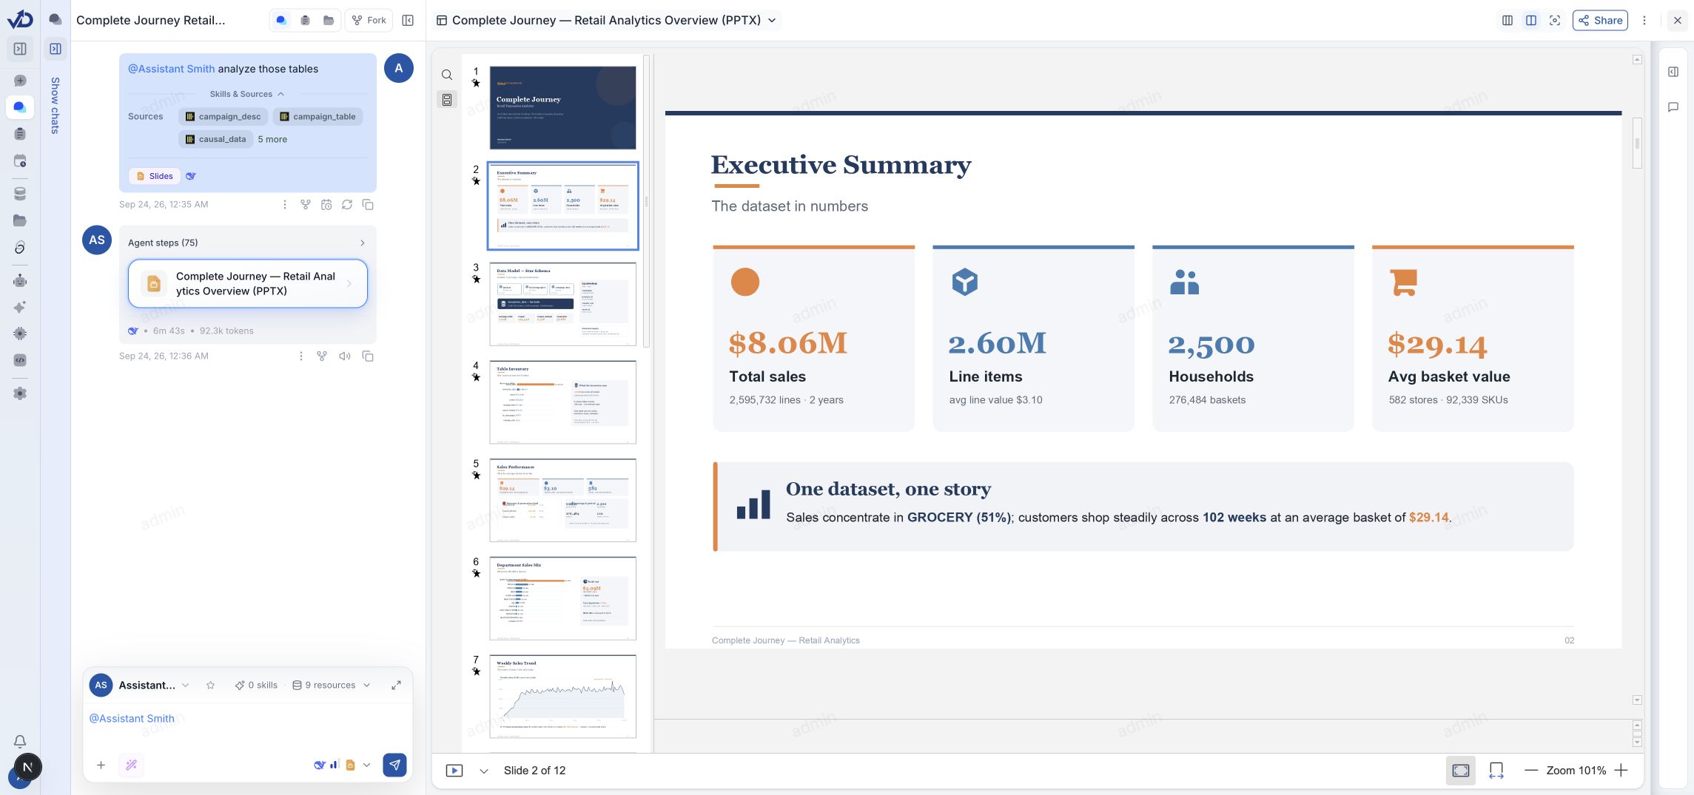This screenshot has width=1694, height=795.
Task: Open the 9 resources dropdown
Action: pyautogui.click(x=332, y=685)
